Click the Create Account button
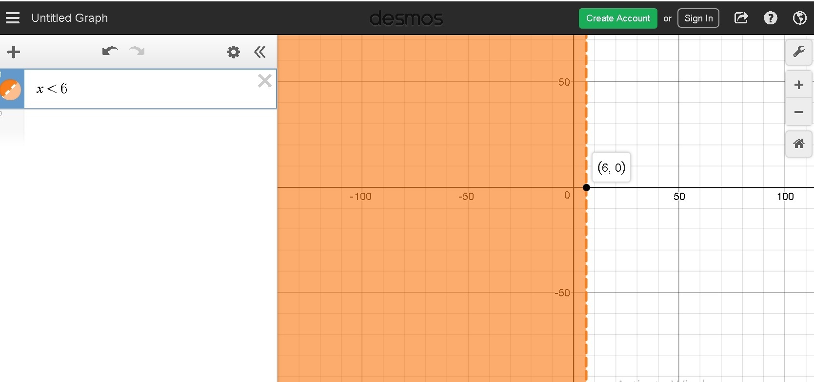 pyautogui.click(x=618, y=18)
